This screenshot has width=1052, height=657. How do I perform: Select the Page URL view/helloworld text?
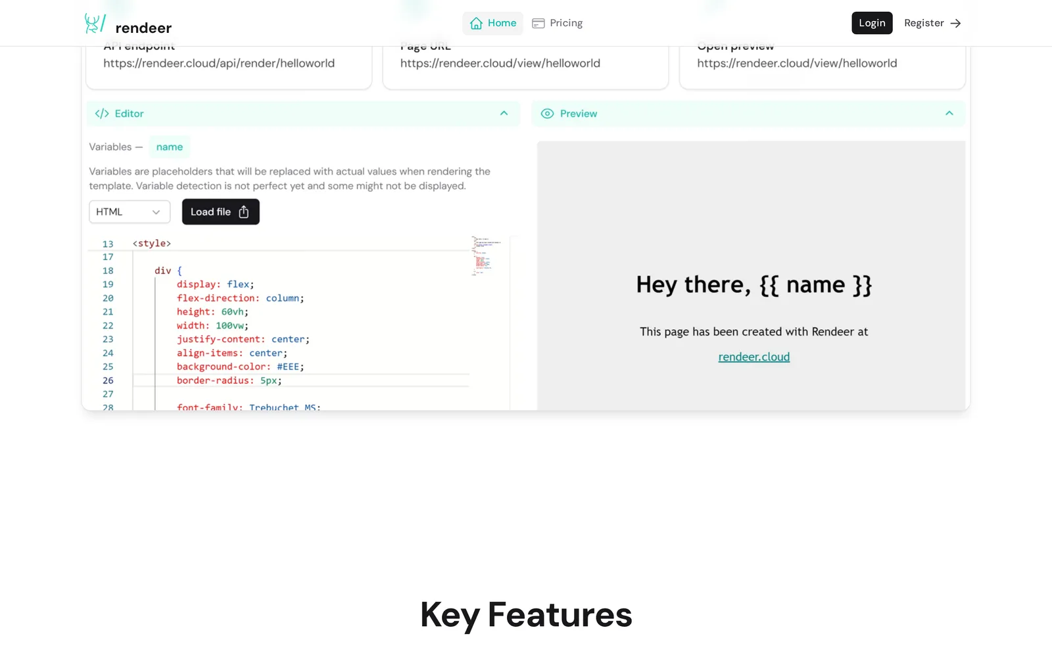(x=500, y=63)
